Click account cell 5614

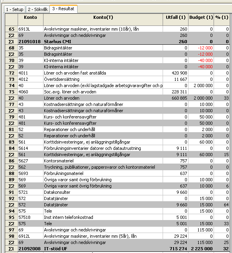click(x=31, y=148)
